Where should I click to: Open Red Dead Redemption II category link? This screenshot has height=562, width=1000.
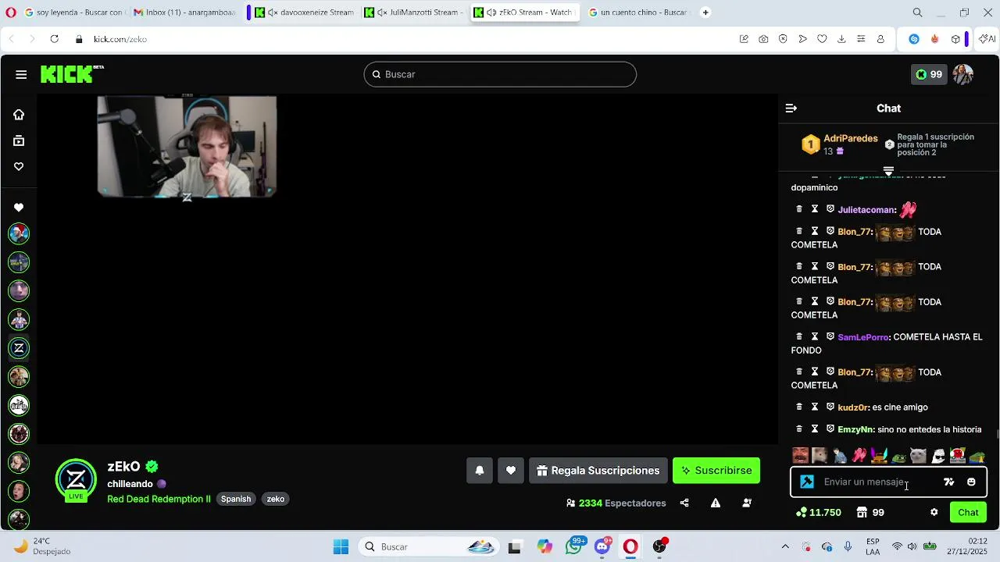point(159,499)
